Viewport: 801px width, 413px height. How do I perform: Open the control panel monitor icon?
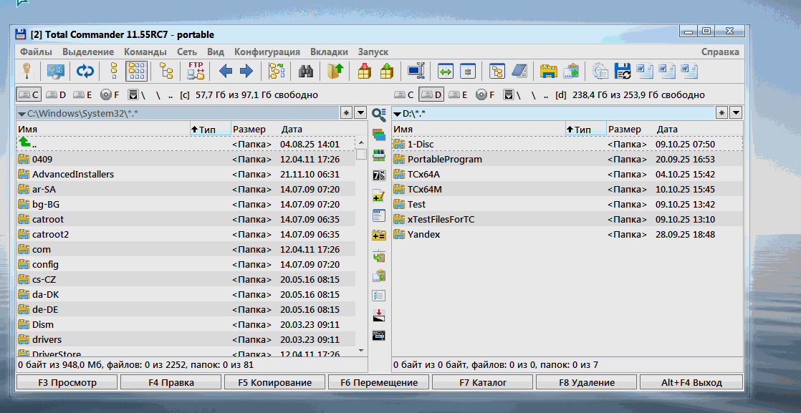pyautogui.click(x=56, y=72)
